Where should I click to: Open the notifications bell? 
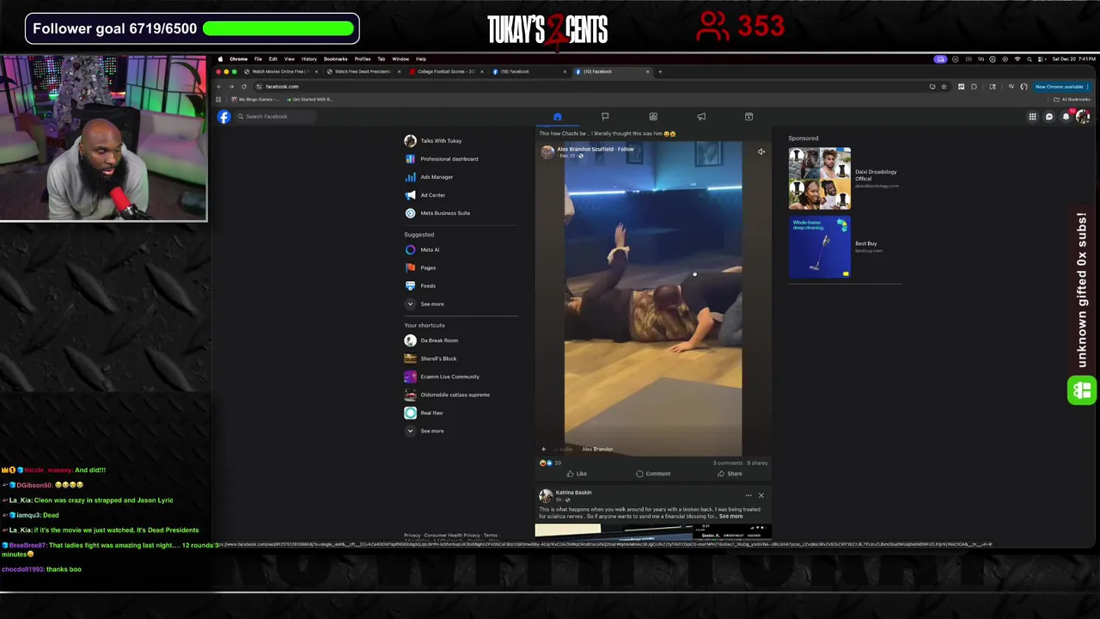pyautogui.click(x=1066, y=117)
